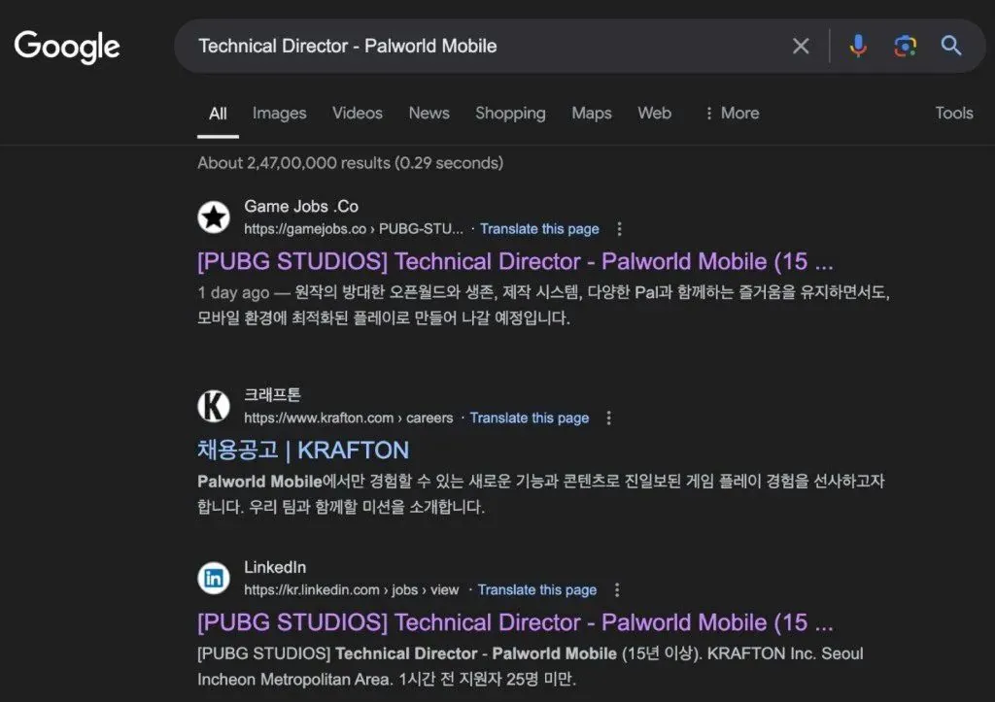This screenshot has width=995, height=702.
Task: Open the News tab
Action: pyautogui.click(x=429, y=113)
